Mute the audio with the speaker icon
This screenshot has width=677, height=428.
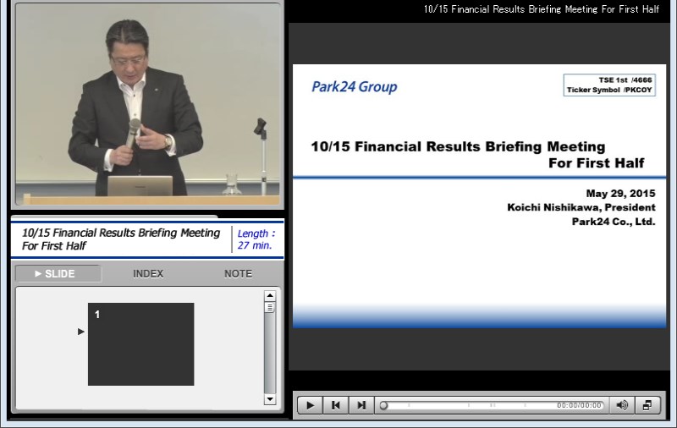(x=622, y=405)
